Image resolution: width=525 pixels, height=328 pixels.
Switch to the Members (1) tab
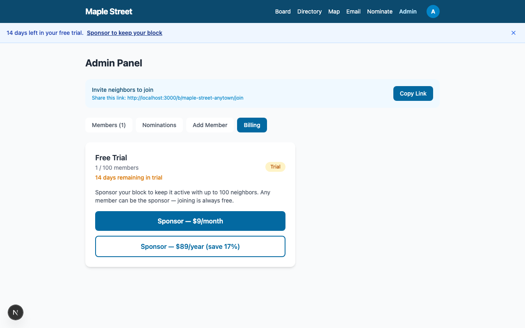coord(109,125)
